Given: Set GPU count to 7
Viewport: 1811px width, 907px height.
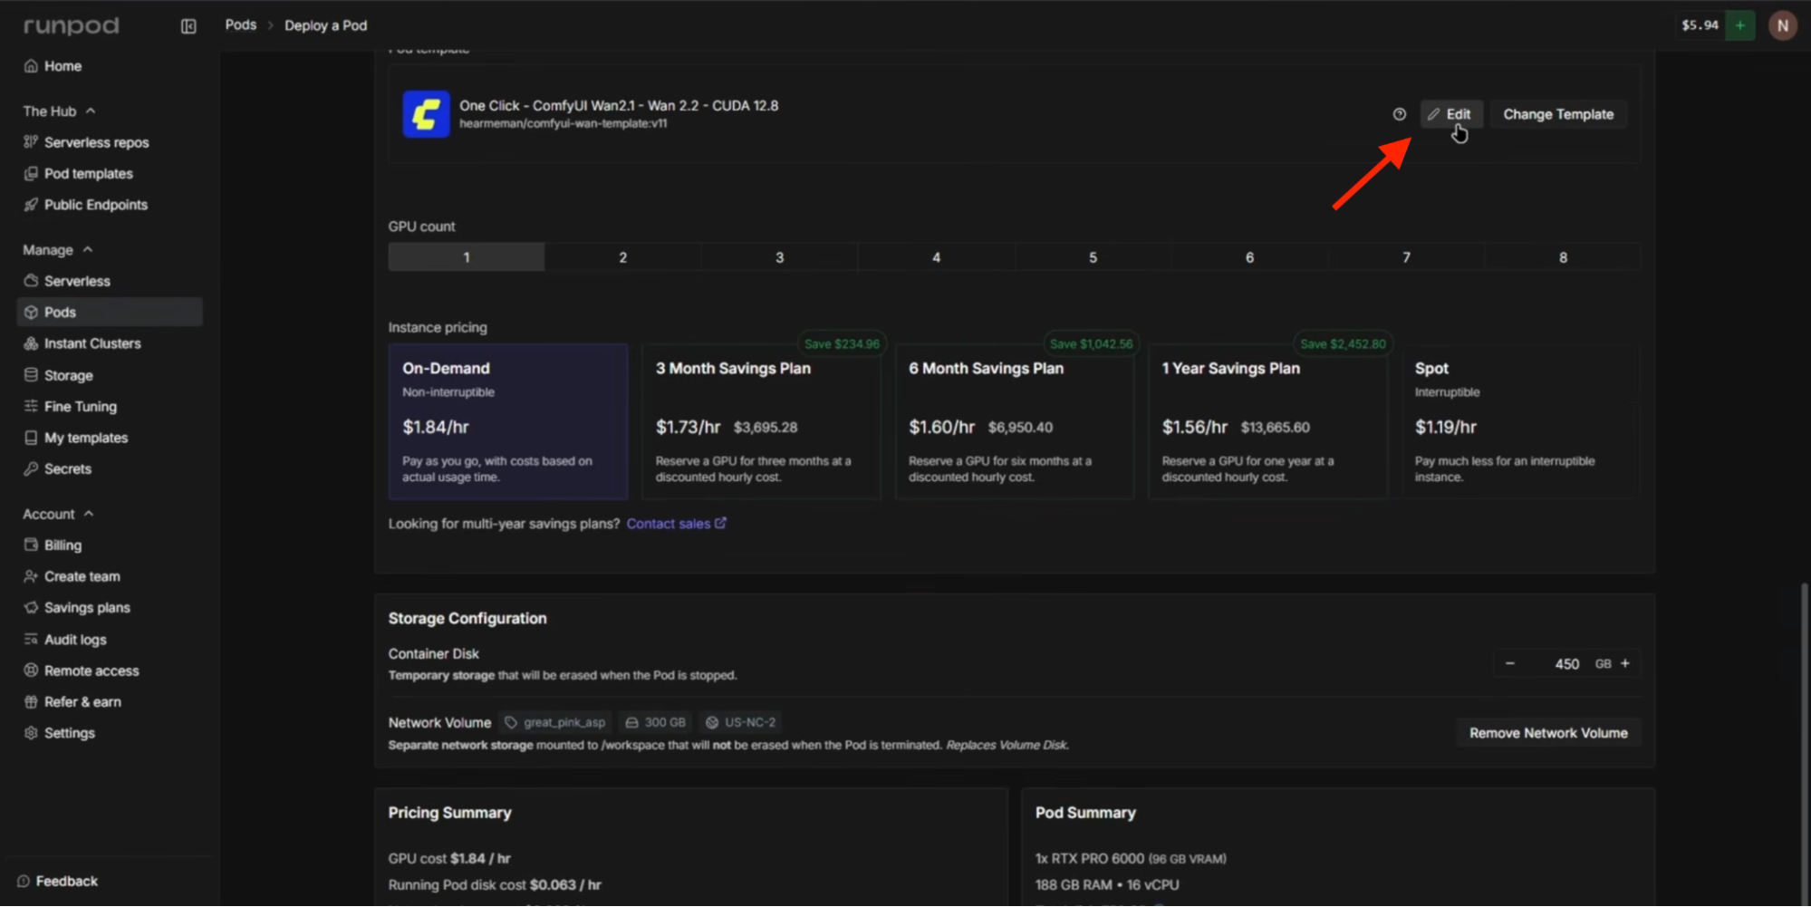Looking at the screenshot, I should click(x=1407, y=257).
